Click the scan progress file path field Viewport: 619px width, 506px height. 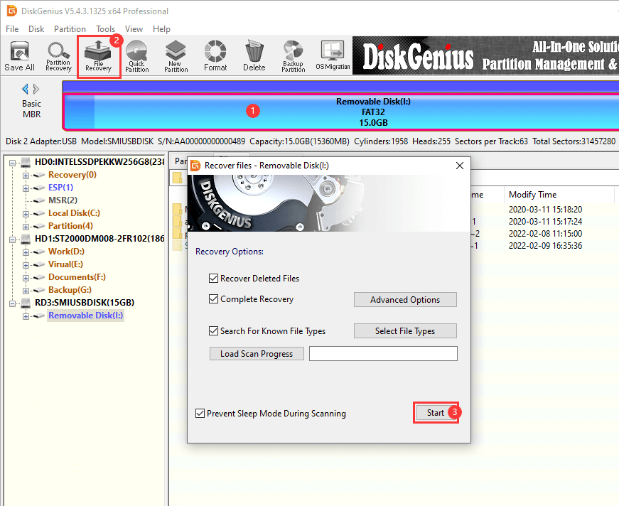[x=383, y=354]
